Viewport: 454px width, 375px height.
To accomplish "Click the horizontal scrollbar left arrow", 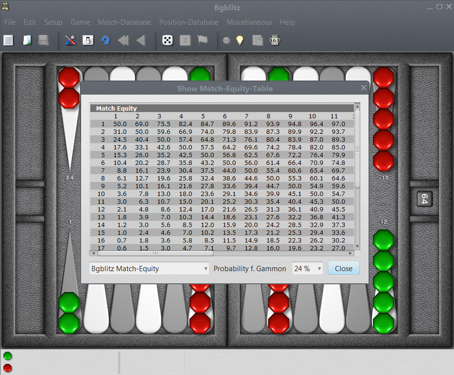I will pos(93,253).
